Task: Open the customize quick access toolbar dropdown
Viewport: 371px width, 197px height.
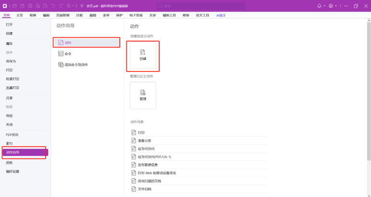Action: pyautogui.click(x=82, y=6)
